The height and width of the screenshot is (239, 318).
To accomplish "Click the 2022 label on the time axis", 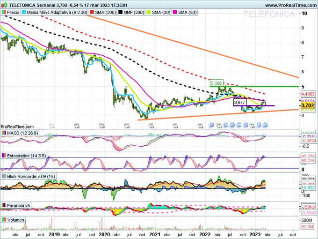I will [205, 234].
